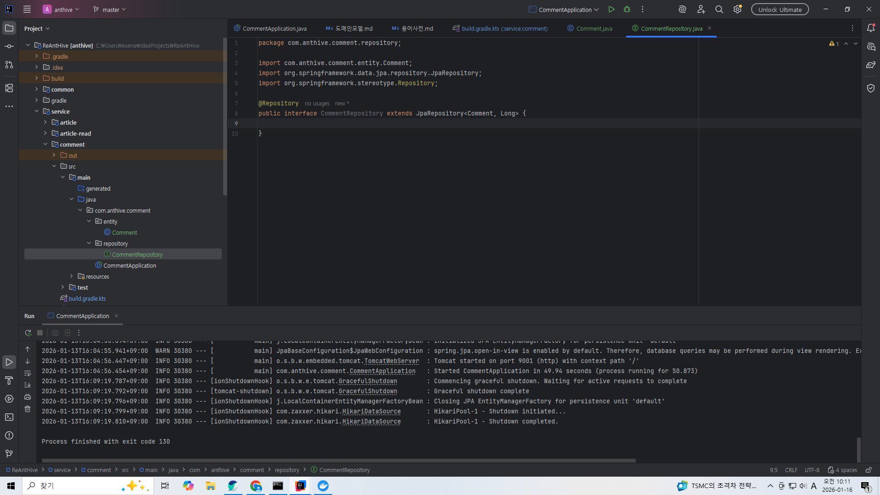The height and width of the screenshot is (495, 880).
Task: Switch to the Comment.java editor tab
Action: point(594,28)
